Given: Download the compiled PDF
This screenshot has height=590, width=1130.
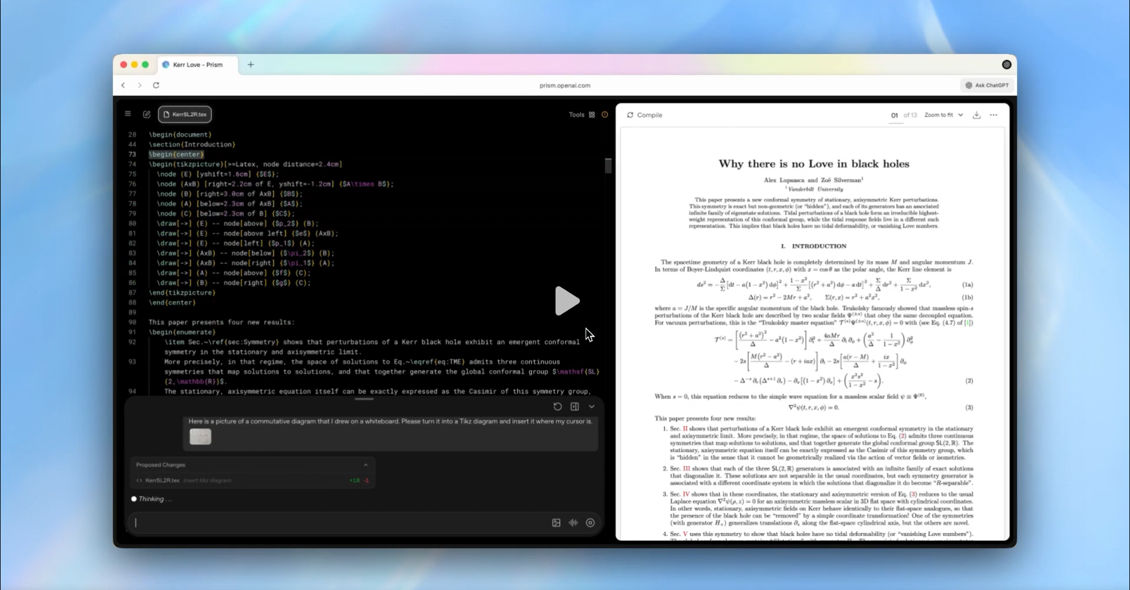Looking at the screenshot, I should click(x=976, y=115).
